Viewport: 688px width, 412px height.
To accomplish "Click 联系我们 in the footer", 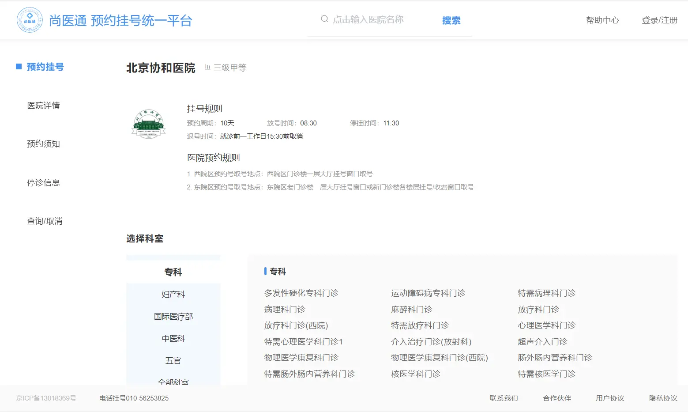I will (504, 398).
